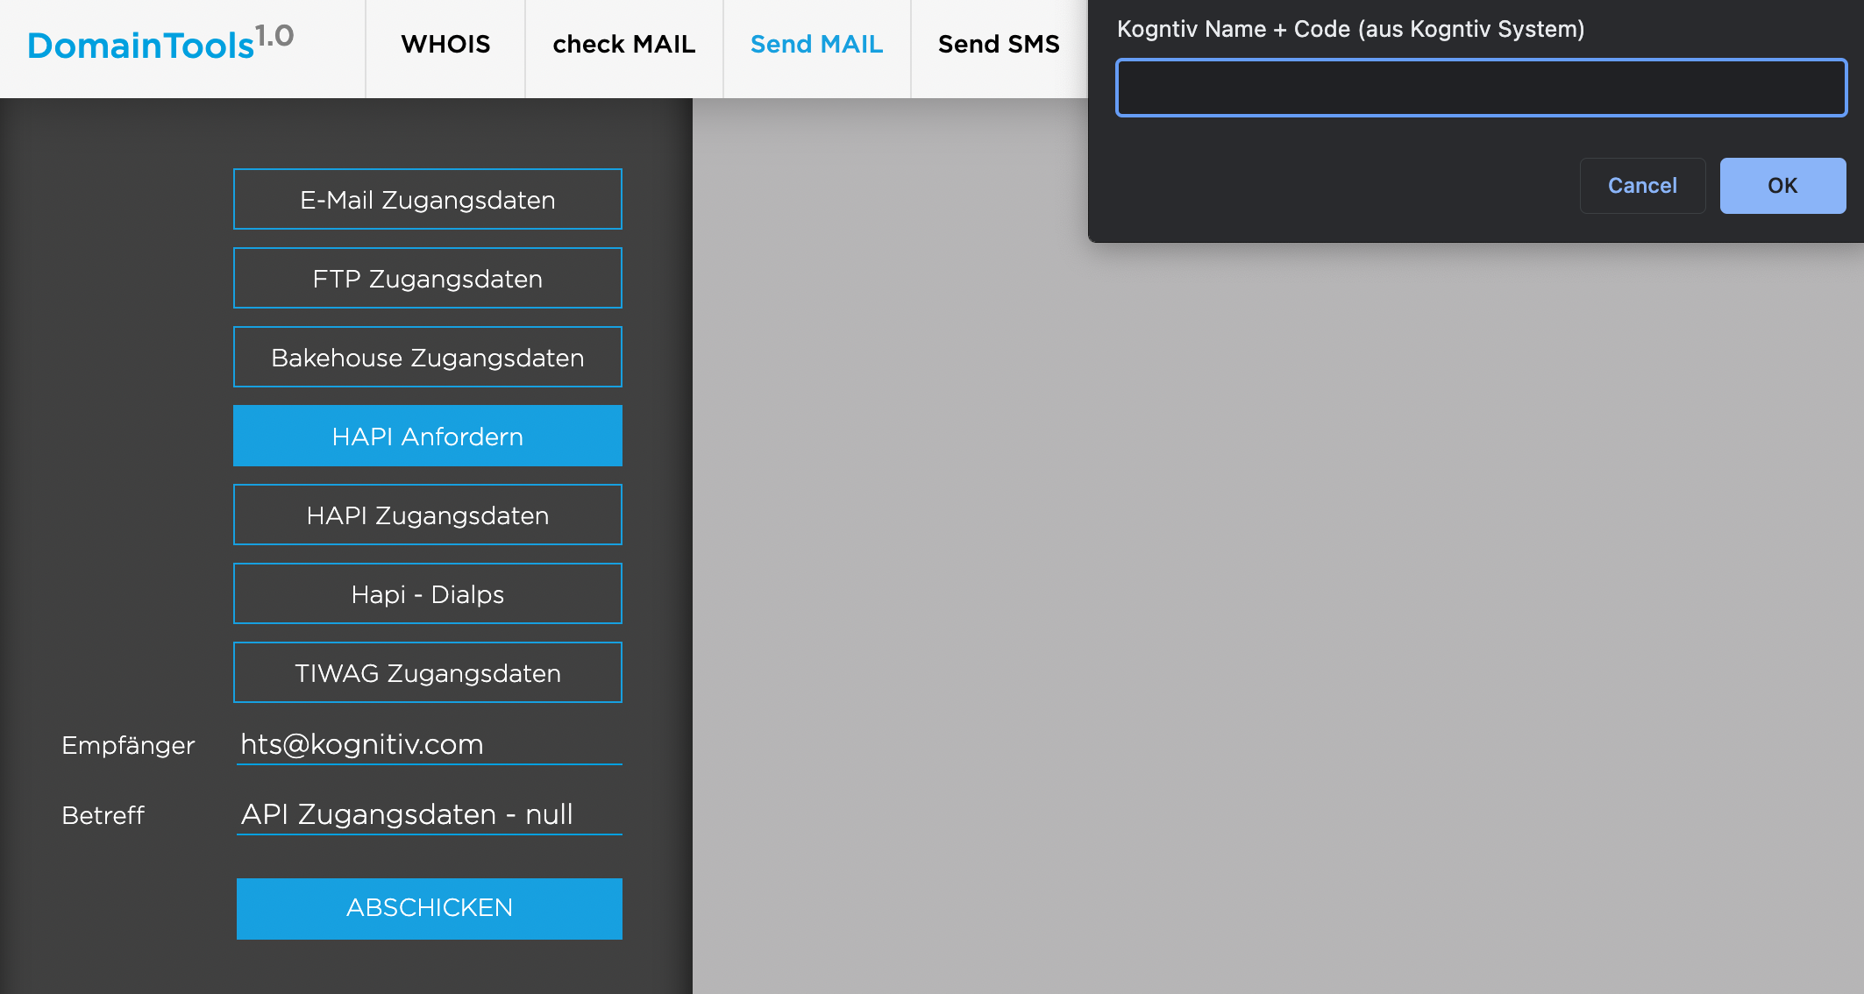Open the WHOIS tab

(x=445, y=45)
